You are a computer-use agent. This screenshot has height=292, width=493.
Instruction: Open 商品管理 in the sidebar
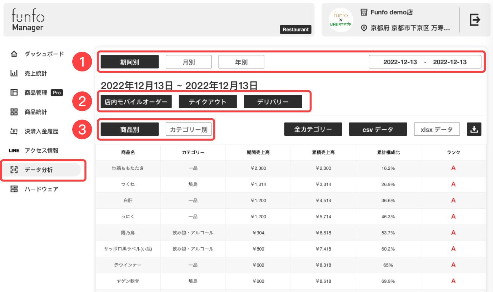click(36, 92)
